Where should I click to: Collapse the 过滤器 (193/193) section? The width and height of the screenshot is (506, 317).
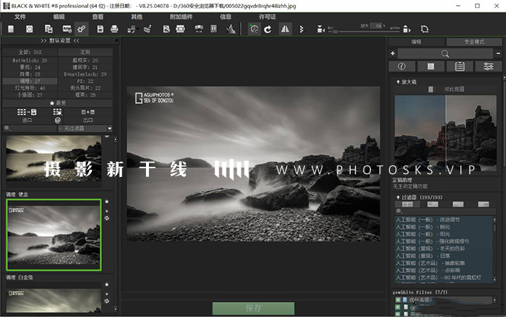[419, 197]
